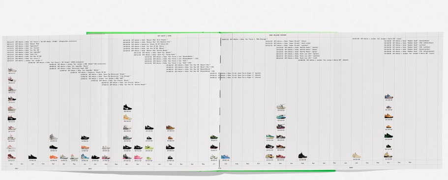
Task: Click the Nov month label under 2017
Action: click(x=11, y=164)
